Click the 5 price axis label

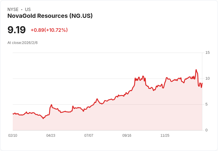(x=206, y=104)
